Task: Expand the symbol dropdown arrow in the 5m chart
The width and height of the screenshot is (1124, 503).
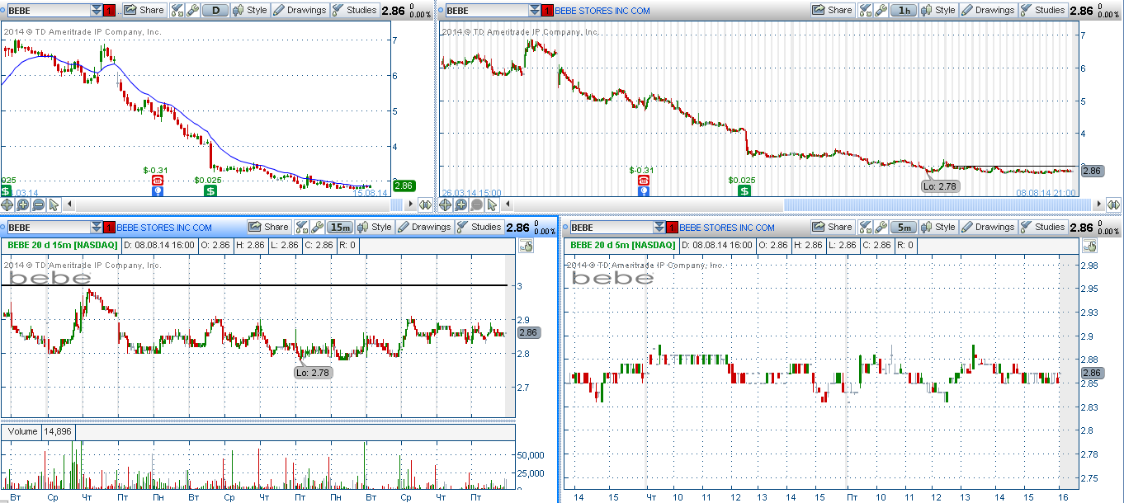Action: point(659,228)
